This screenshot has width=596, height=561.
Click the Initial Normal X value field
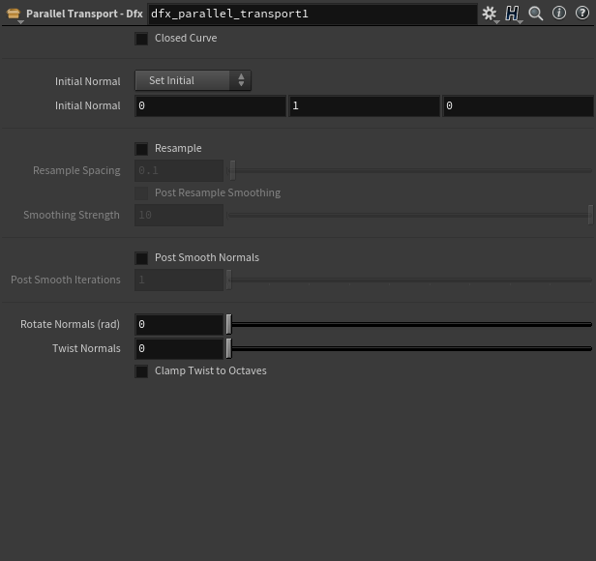(x=210, y=106)
